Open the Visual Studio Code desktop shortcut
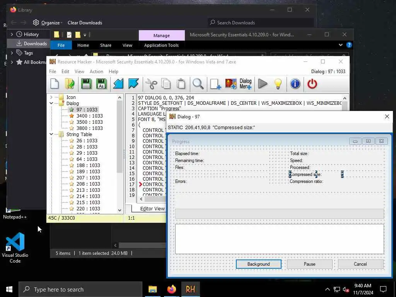This screenshot has height=297, width=396. point(15,247)
